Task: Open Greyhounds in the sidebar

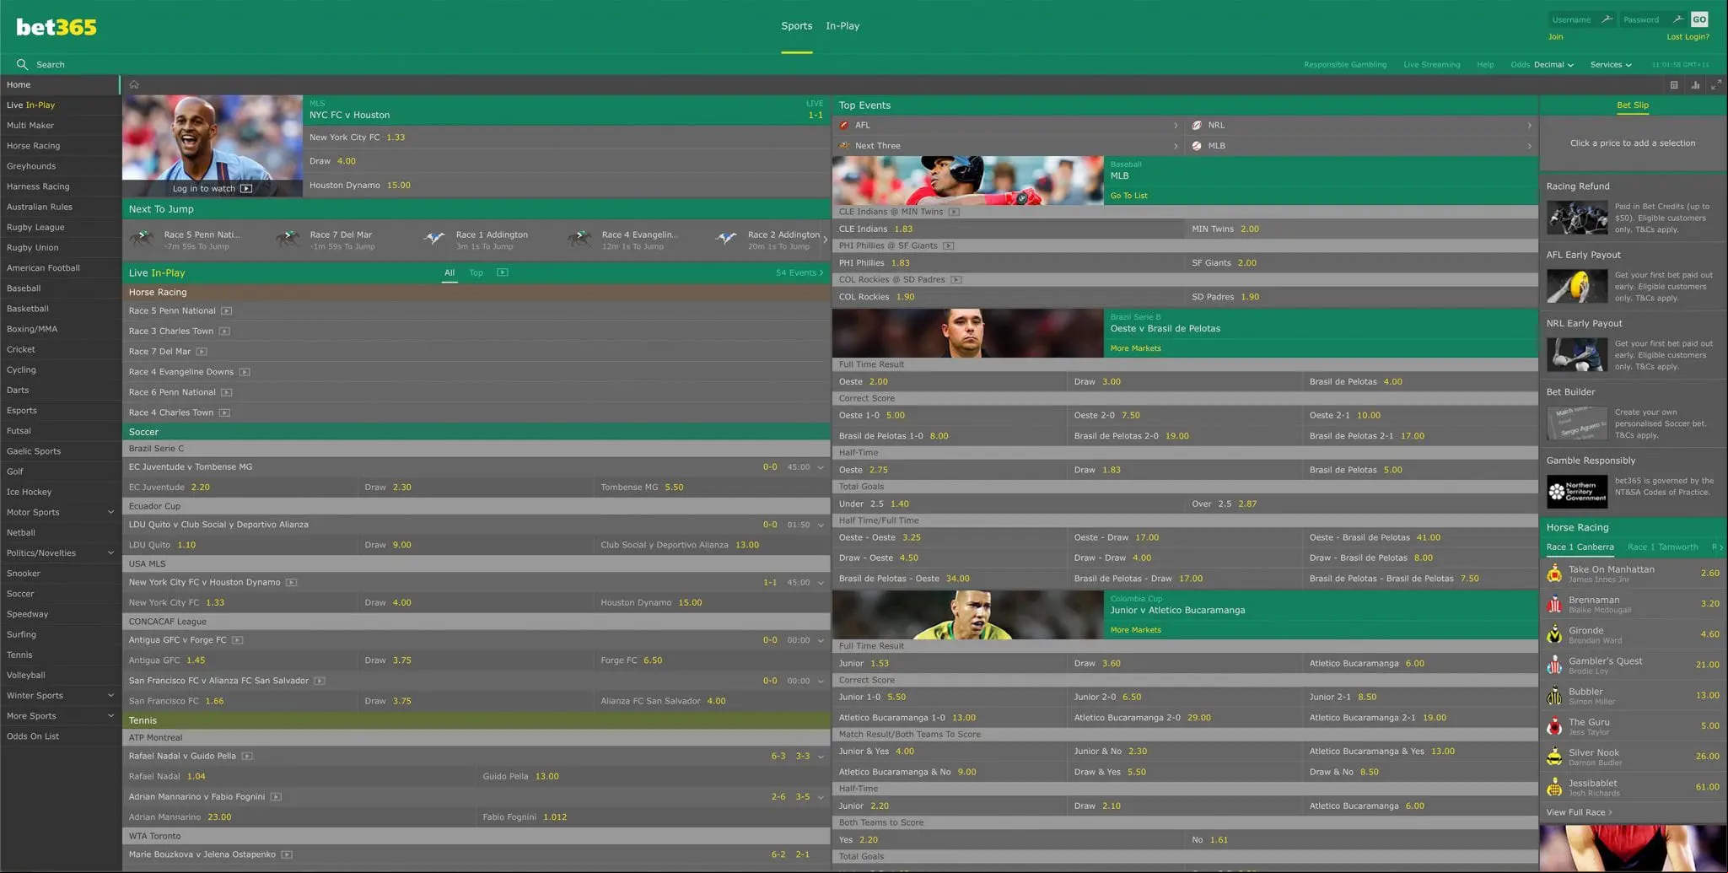Action: (x=60, y=166)
